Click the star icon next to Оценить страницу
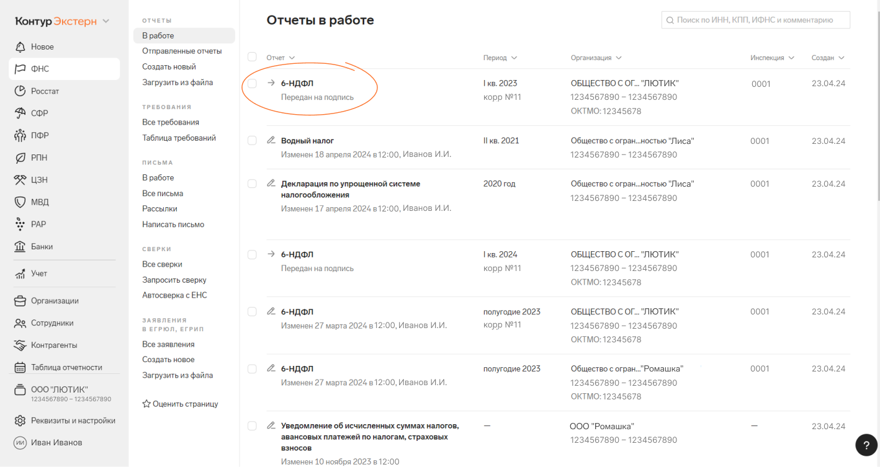This screenshot has width=880, height=467. [x=146, y=404]
